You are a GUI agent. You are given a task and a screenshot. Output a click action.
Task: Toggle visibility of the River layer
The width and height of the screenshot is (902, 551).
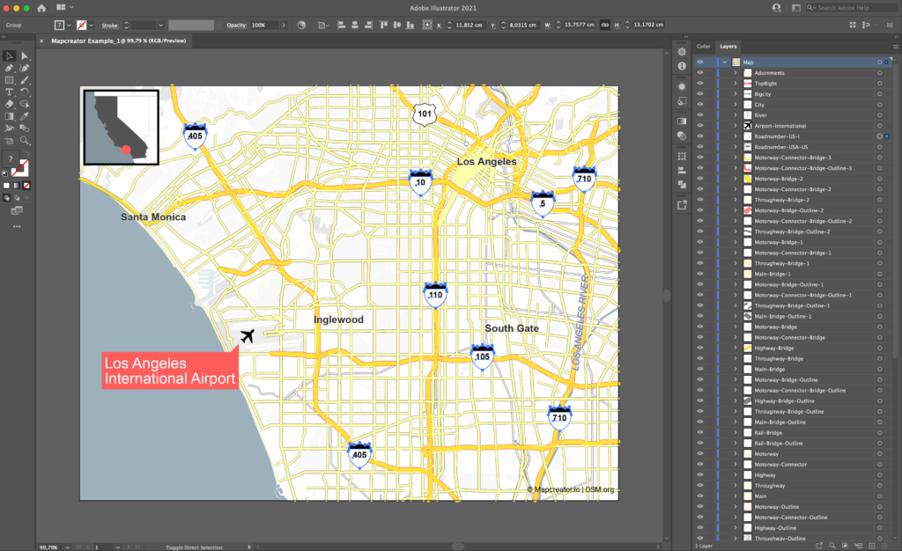(700, 115)
